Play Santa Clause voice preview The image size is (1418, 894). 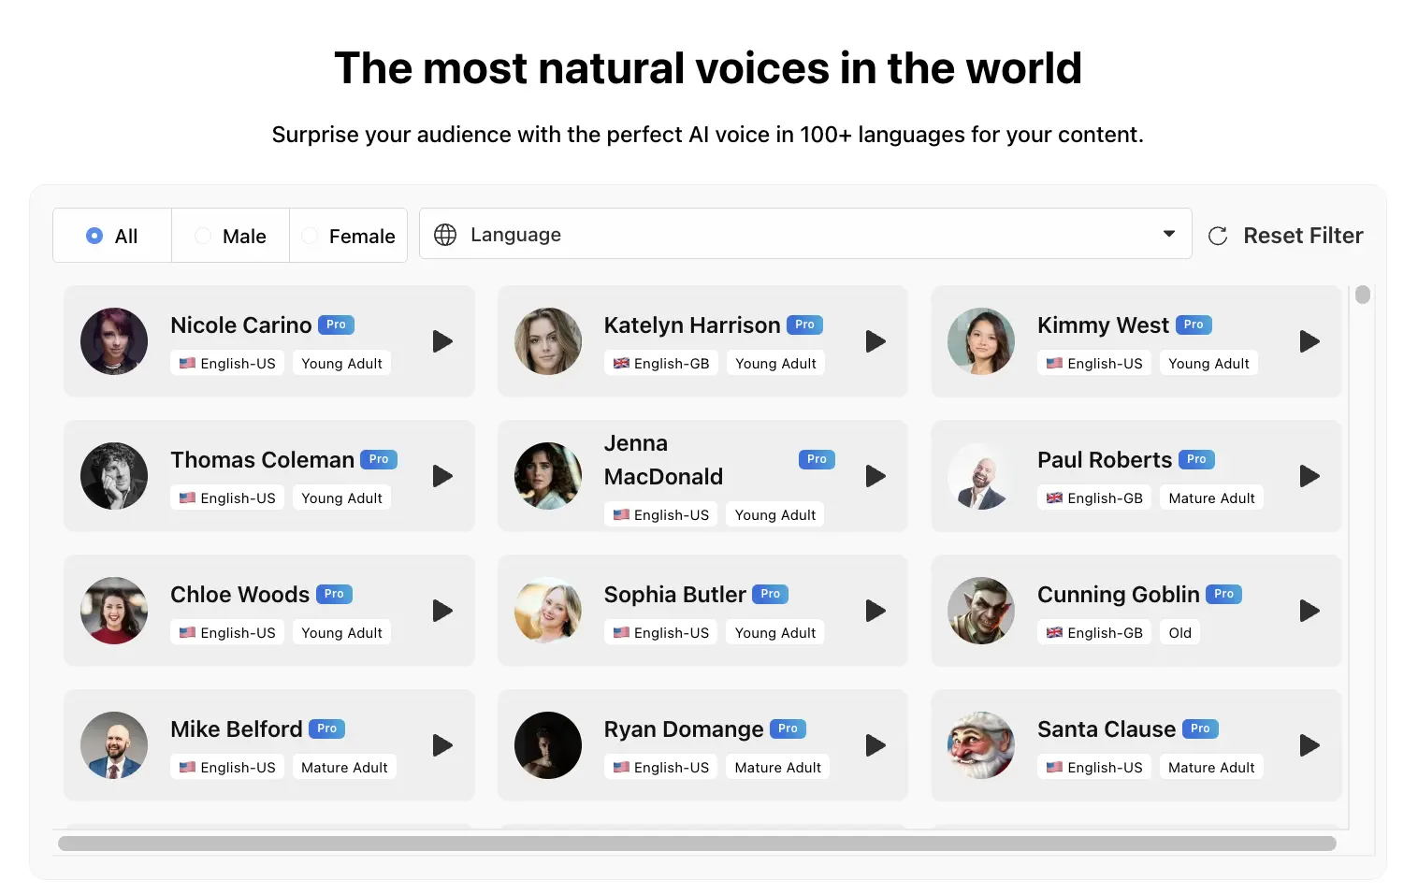(x=1309, y=745)
